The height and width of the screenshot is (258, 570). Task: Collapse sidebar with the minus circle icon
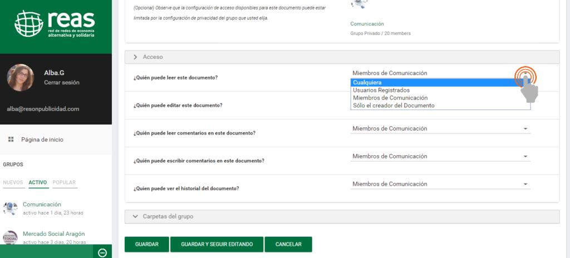102,252
